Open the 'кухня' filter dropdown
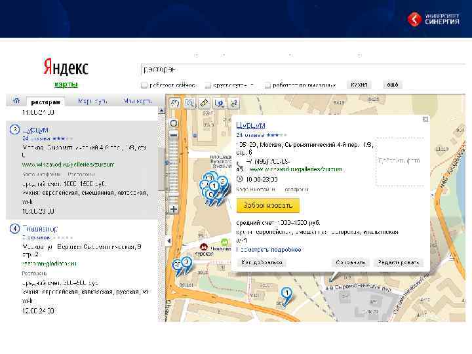 pyautogui.click(x=359, y=85)
